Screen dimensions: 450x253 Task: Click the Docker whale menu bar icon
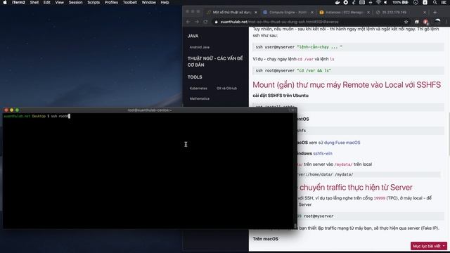337,3
